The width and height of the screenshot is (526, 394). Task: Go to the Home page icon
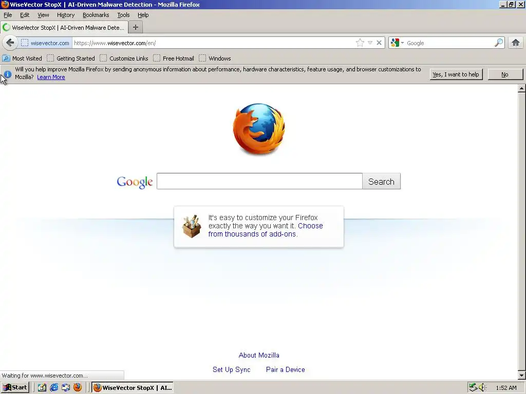click(x=516, y=43)
